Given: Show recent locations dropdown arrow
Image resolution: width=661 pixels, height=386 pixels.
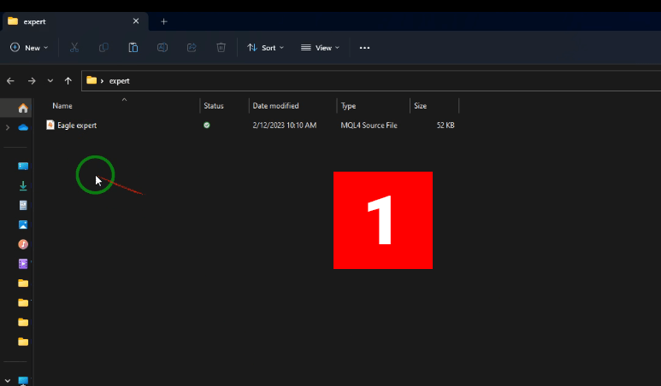Looking at the screenshot, I should tap(50, 81).
